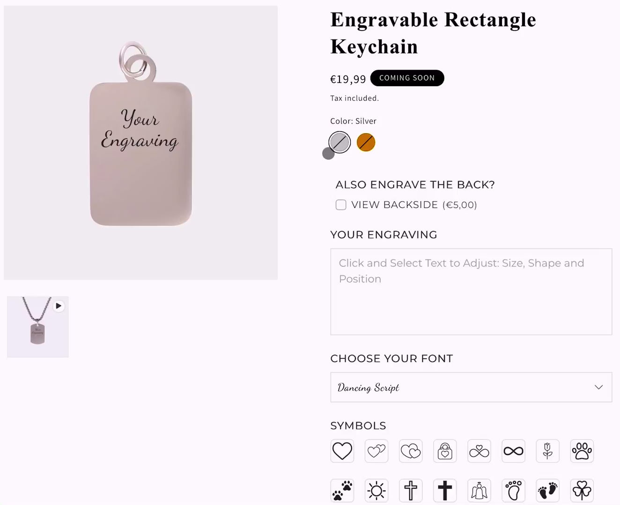Select the angel symbol
The width and height of the screenshot is (620, 505).
pyautogui.click(x=479, y=490)
